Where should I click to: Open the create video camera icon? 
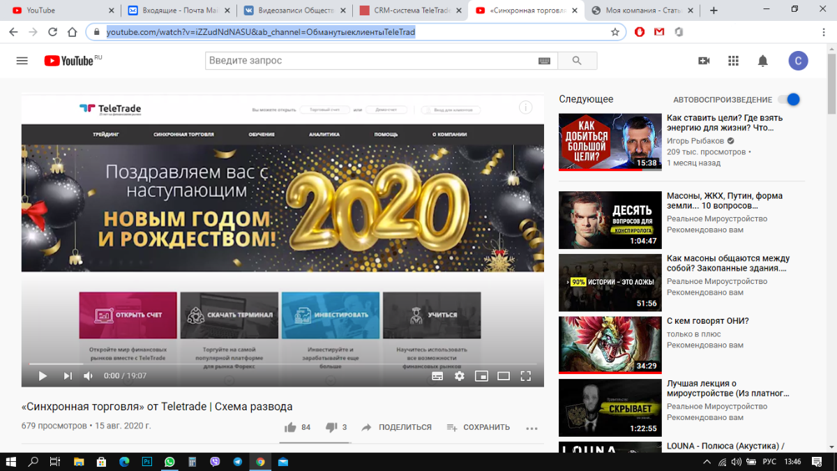coord(704,61)
